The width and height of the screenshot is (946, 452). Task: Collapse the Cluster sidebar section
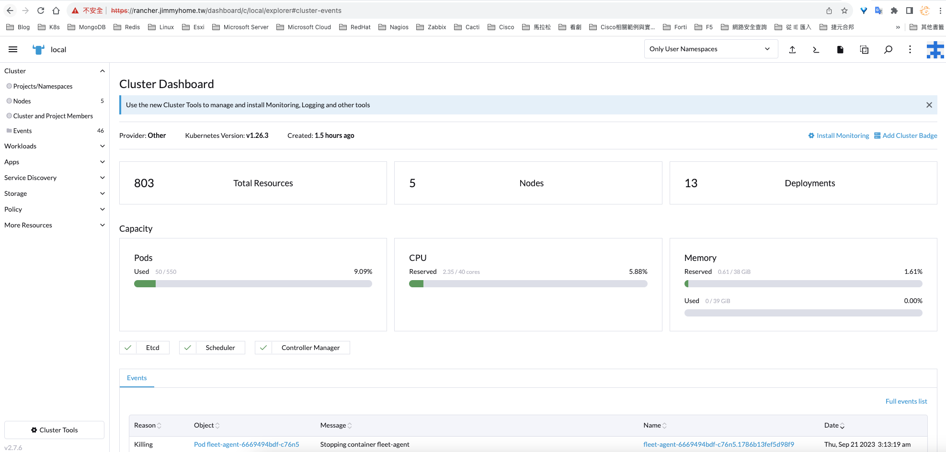[x=102, y=71]
